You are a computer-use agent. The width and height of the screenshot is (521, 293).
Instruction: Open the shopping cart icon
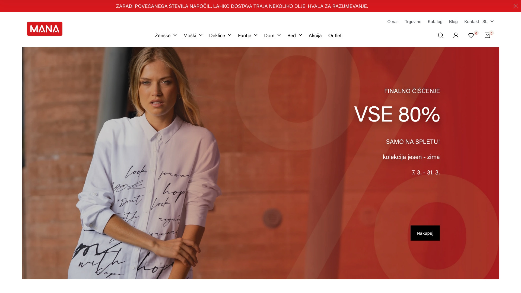pos(487,35)
